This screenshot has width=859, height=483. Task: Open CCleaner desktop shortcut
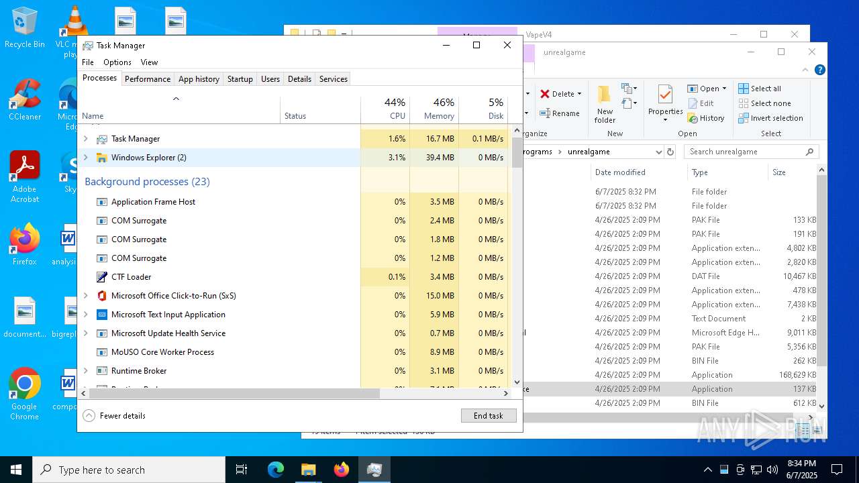[x=24, y=101]
